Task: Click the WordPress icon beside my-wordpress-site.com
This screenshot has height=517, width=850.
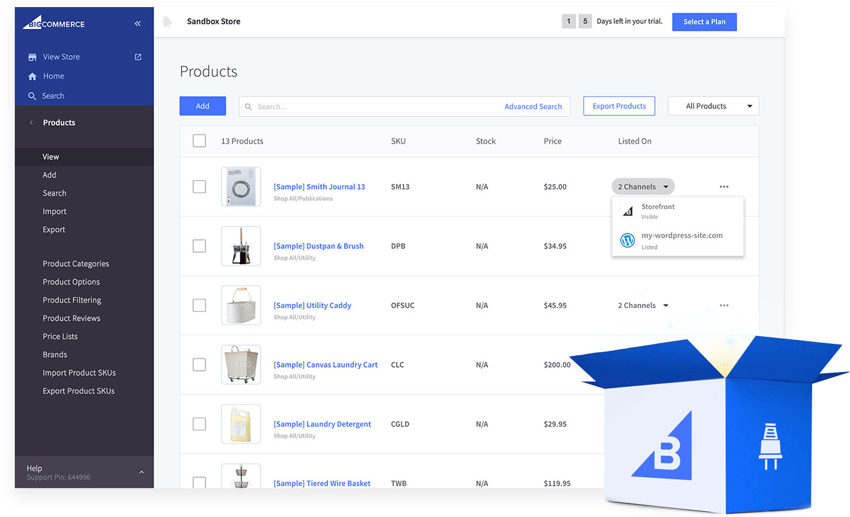Action: (x=627, y=241)
